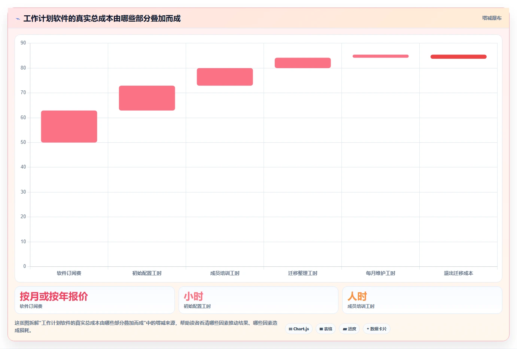This screenshot has height=349, width=517.
Task: Click the thin 每月维护工时 bar
Action: click(381, 56)
